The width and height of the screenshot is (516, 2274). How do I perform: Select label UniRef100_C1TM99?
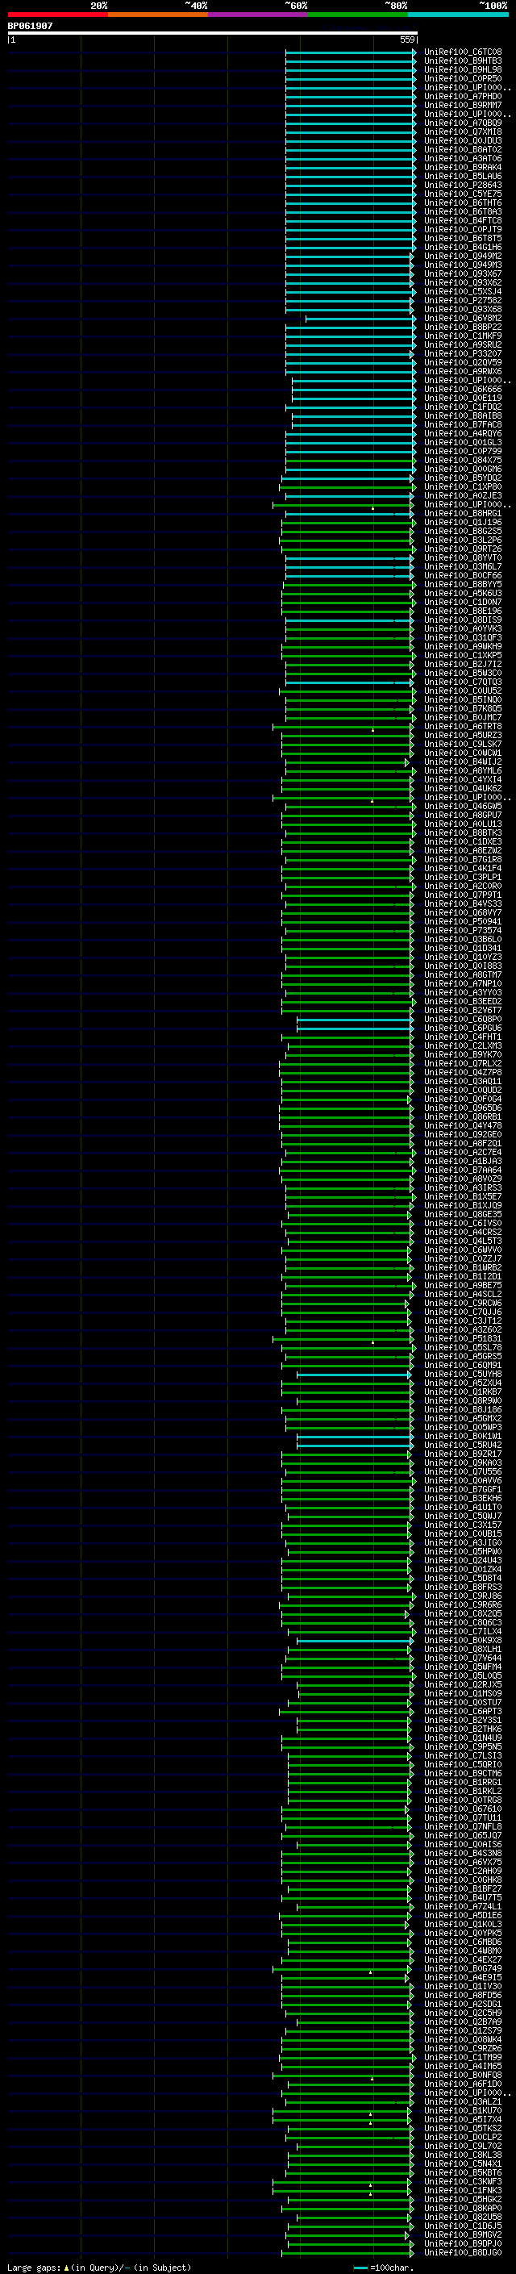pyautogui.click(x=463, y=2058)
